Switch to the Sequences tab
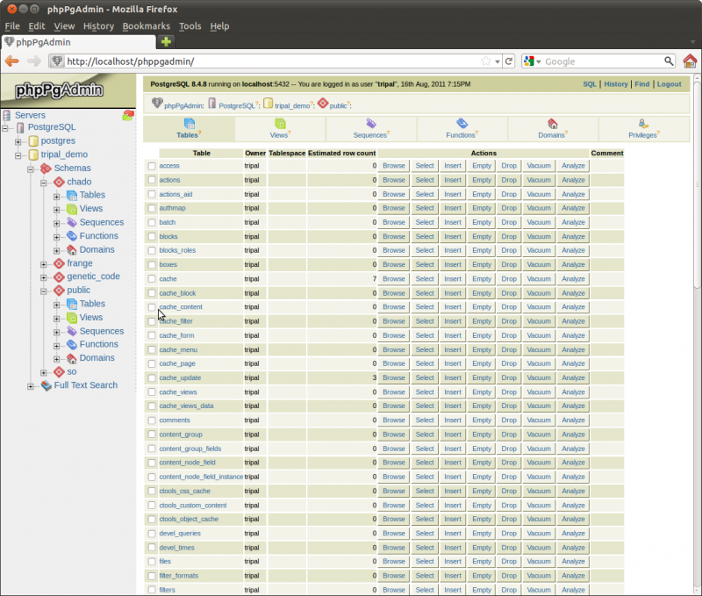702x596 pixels. pyautogui.click(x=371, y=128)
